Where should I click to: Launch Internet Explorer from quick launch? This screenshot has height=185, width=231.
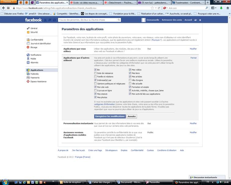[24, 182]
